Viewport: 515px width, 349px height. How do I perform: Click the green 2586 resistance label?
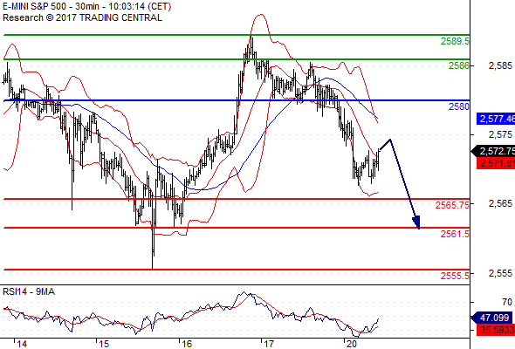pyautogui.click(x=459, y=65)
